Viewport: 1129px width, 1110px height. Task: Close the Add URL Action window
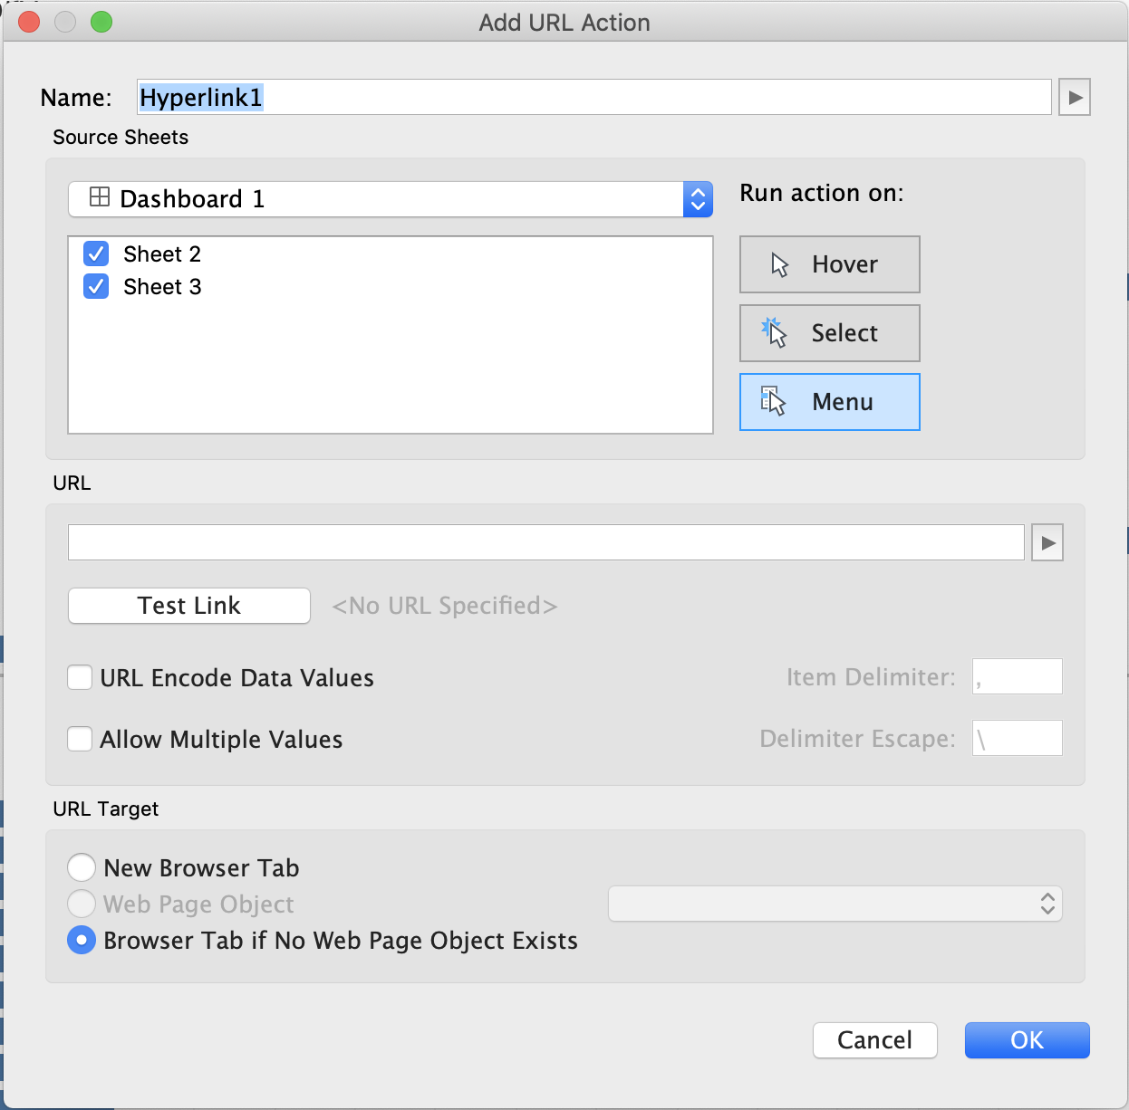tap(29, 22)
